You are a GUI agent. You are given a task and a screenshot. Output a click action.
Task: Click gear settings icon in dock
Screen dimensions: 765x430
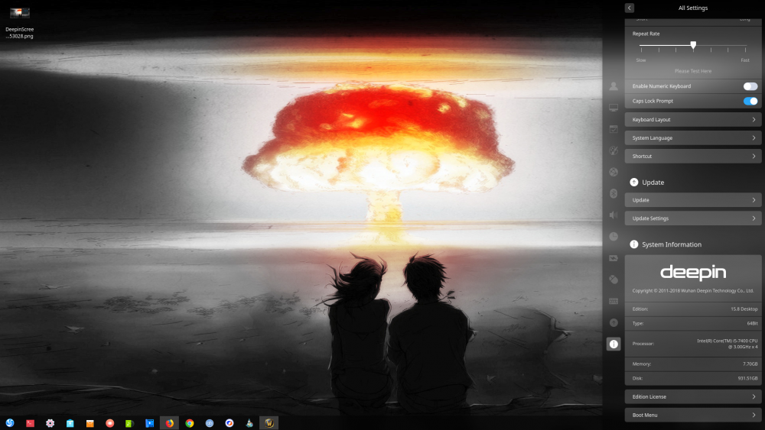point(50,422)
